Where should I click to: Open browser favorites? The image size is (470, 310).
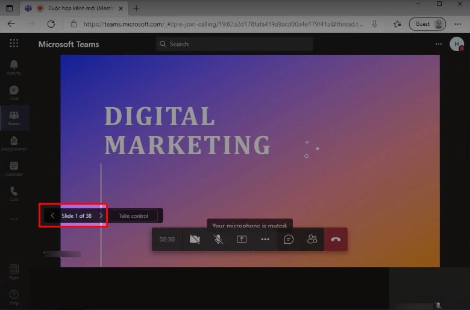coord(397,24)
